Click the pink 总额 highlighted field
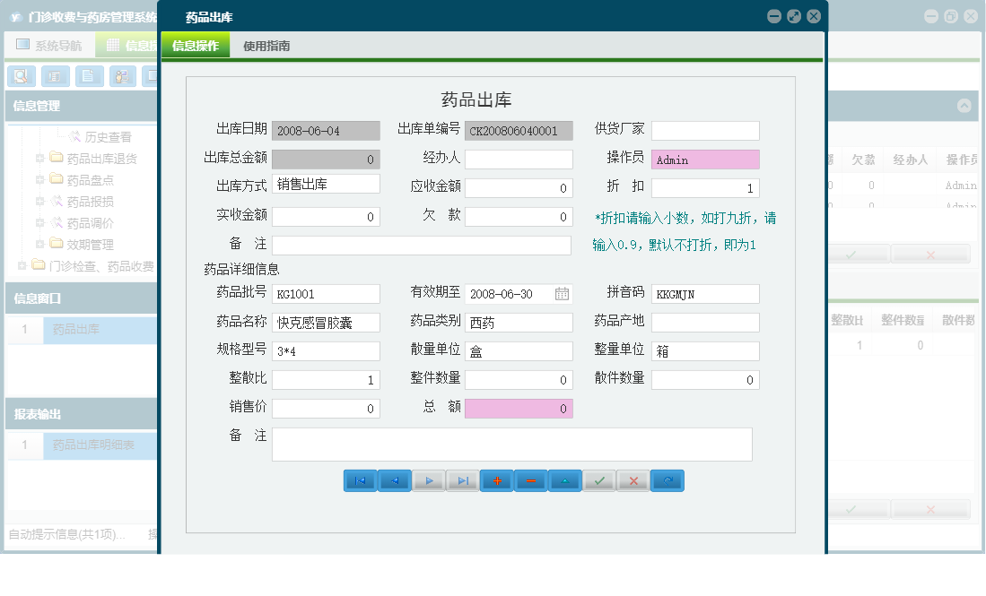986x596 pixels. [x=518, y=408]
